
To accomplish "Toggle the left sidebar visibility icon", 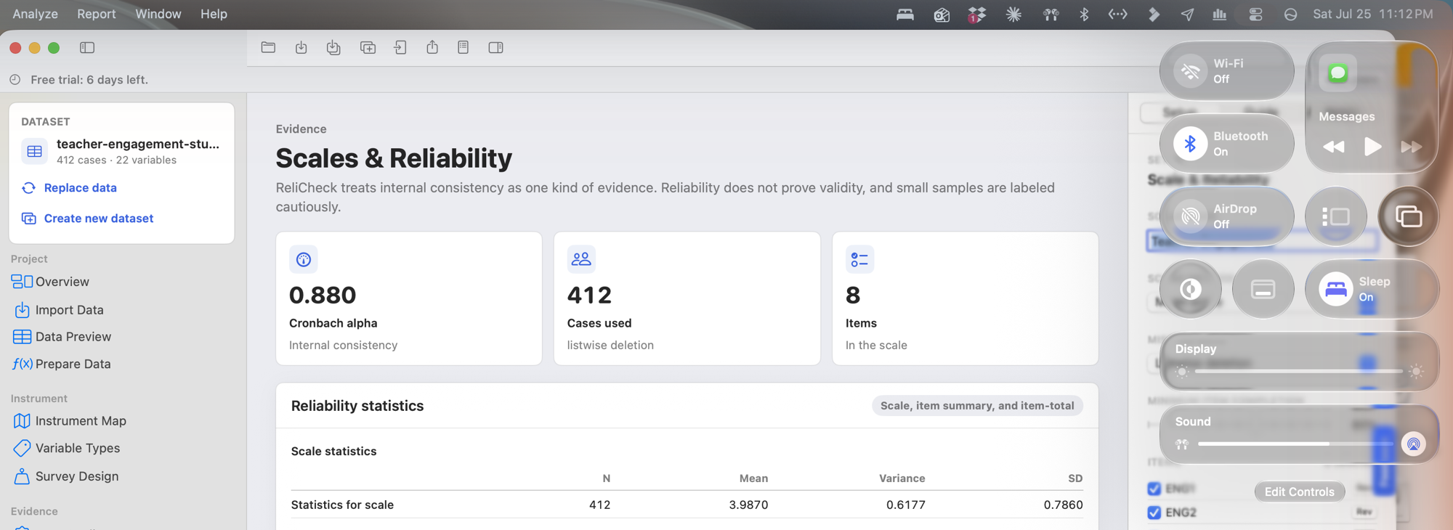I will point(87,47).
